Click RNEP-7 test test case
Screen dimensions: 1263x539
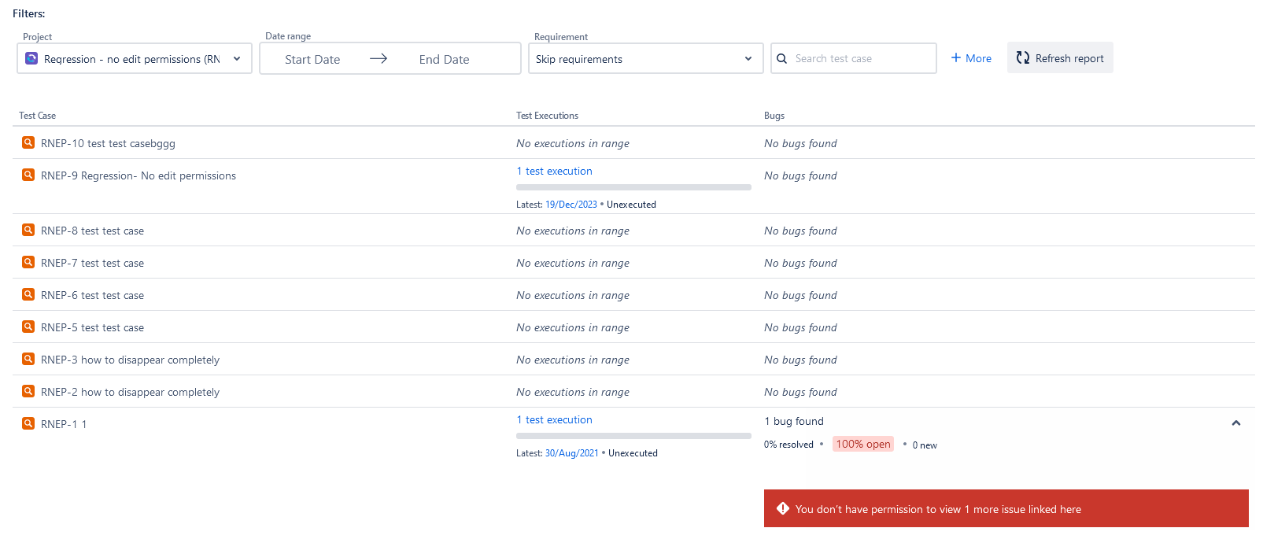pos(92,263)
